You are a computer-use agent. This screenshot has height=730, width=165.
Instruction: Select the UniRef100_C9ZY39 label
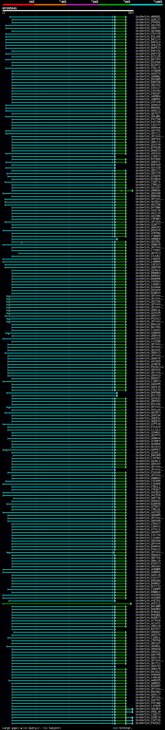click(x=148, y=720)
